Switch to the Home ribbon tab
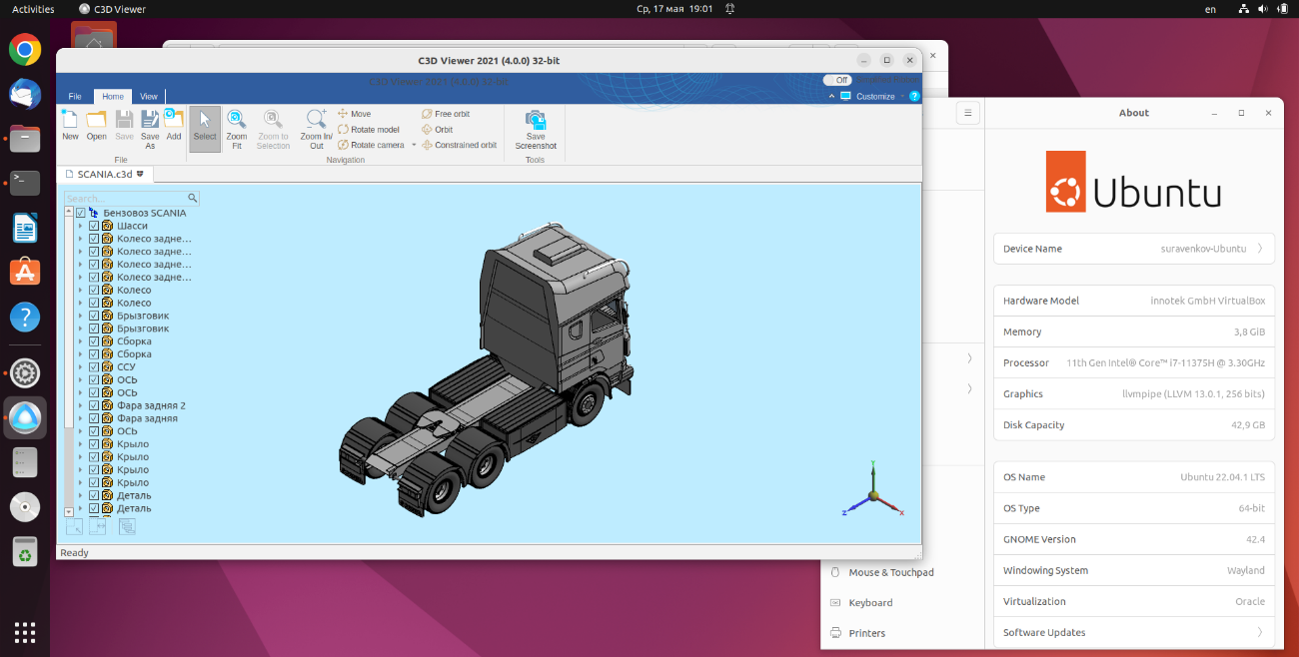1299x657 pixels. pos(113,97)
